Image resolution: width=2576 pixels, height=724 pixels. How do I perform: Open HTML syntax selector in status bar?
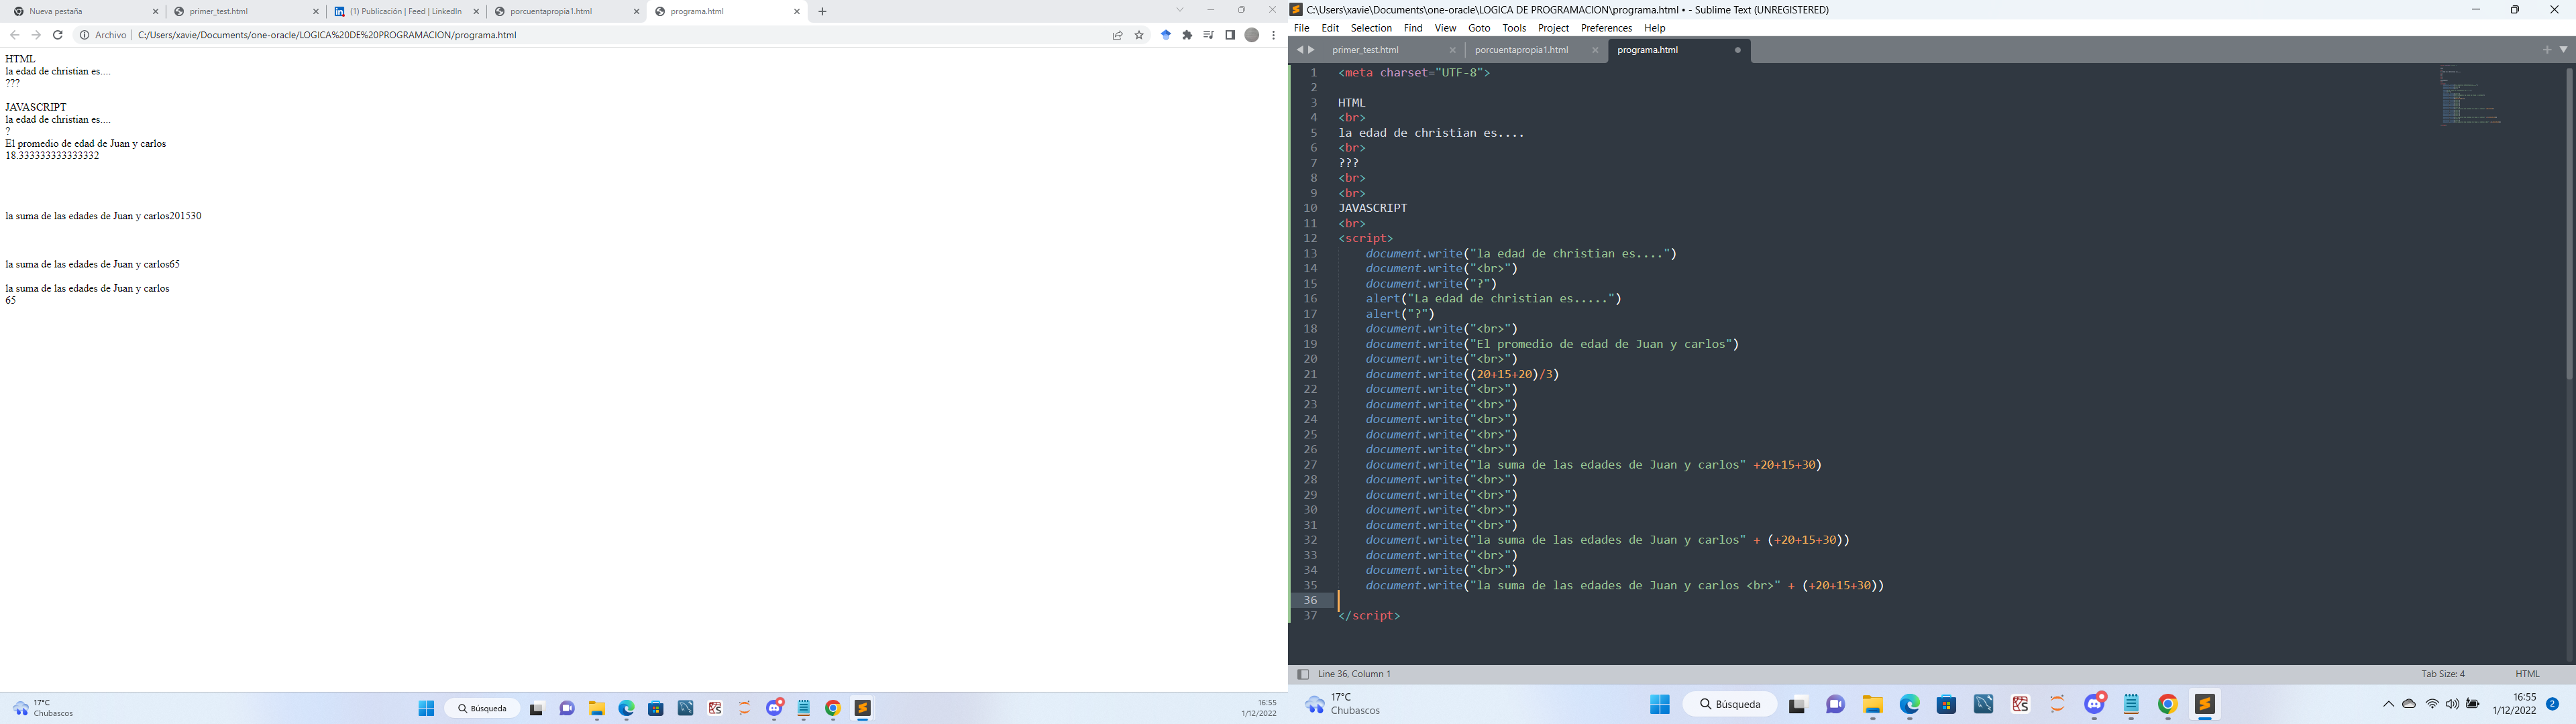2527,674
